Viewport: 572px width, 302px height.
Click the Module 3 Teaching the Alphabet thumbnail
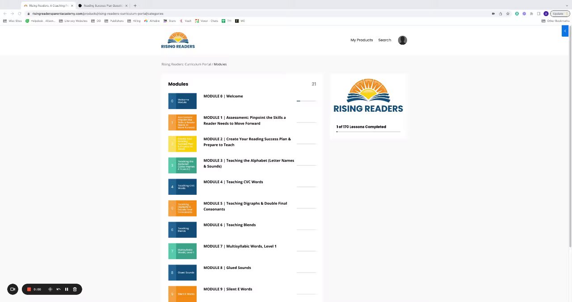point(182,165)
